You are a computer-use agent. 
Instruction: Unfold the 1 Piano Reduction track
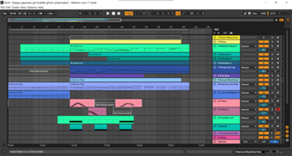[x=215, y=37]
